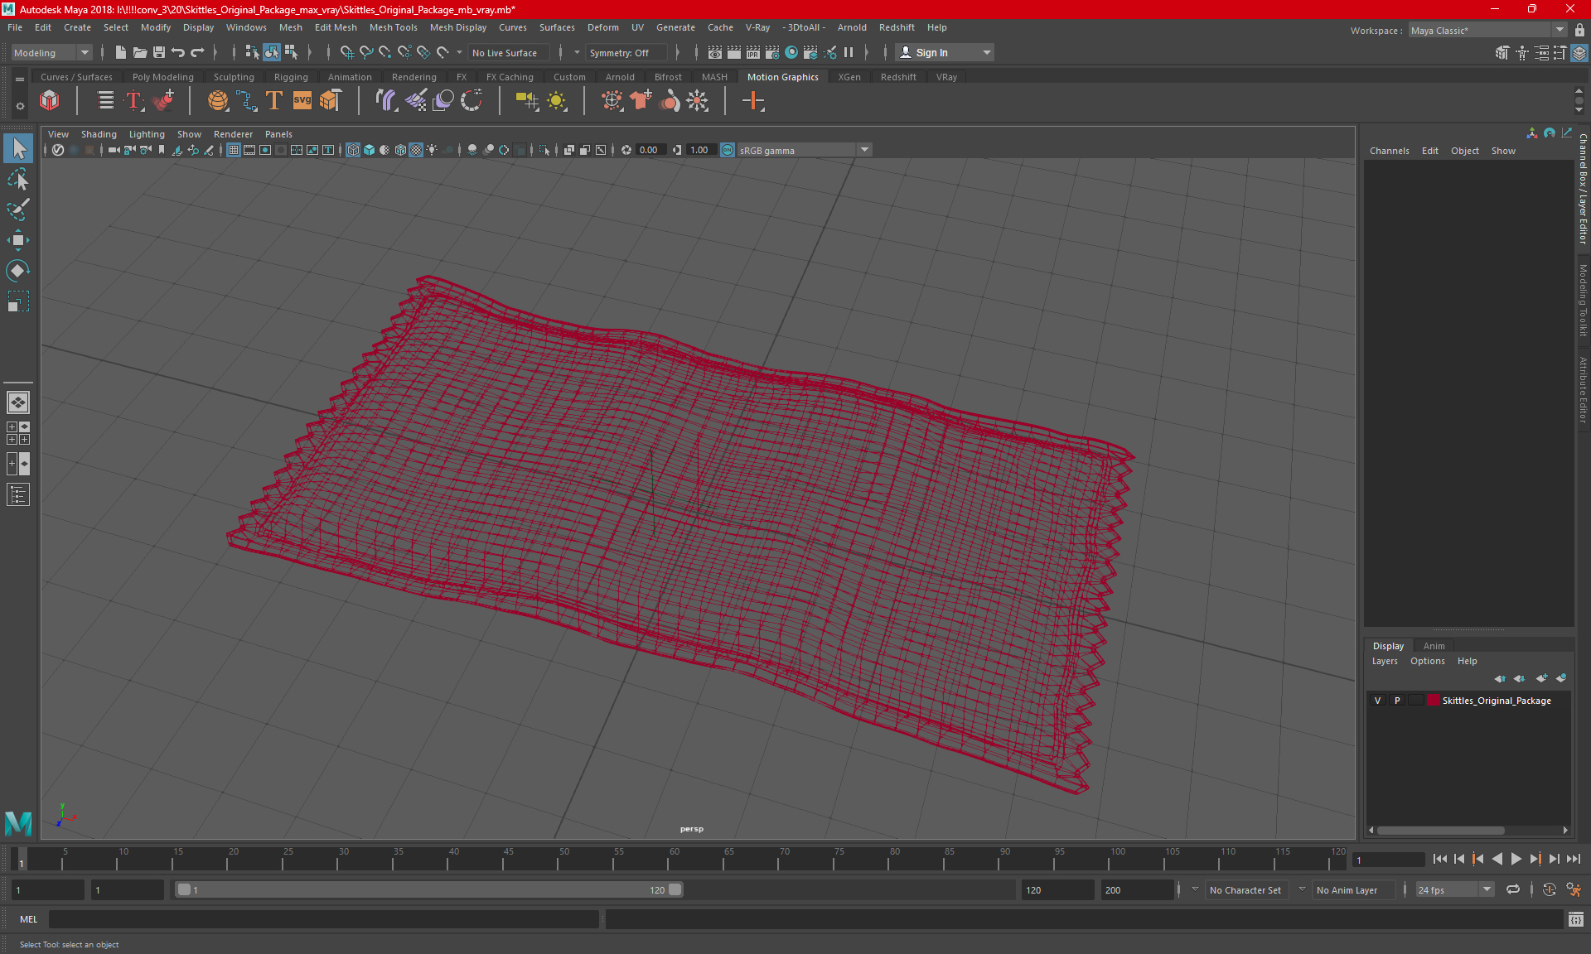
Task: Click the sRGB gamma color swatch
Action: point(724,149)
